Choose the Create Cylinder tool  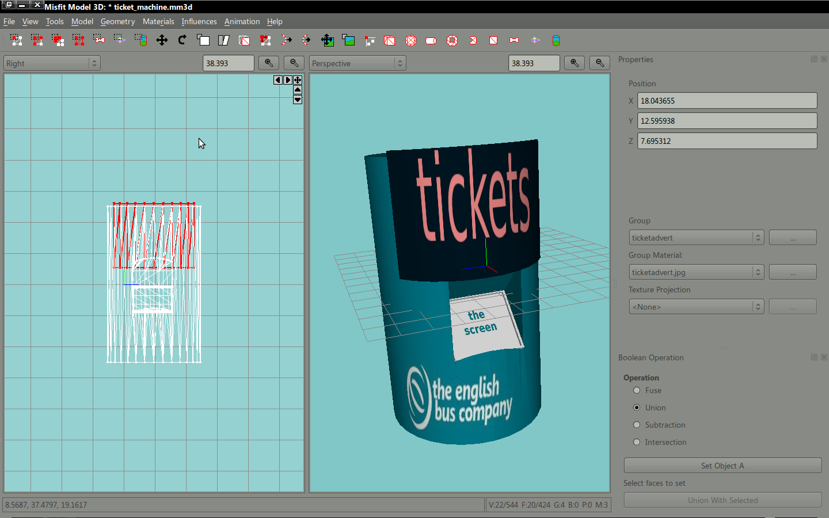click(431, 40)
